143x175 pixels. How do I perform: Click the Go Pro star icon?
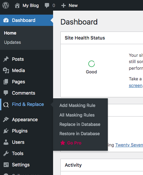(63, 143)
